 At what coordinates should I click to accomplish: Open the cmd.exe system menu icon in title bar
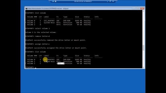pos(26,9)
